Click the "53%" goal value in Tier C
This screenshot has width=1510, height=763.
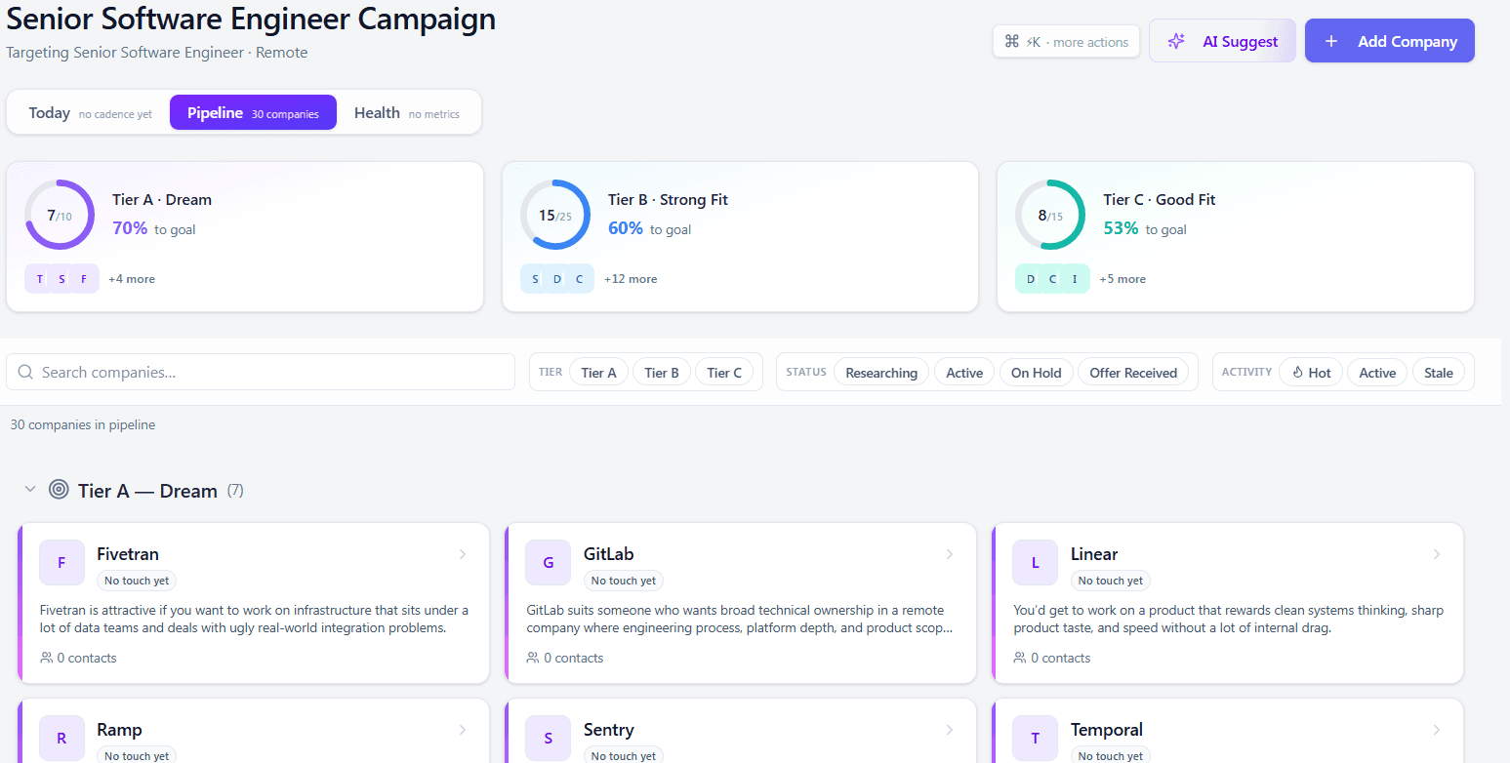click(x=1121, y=228)
